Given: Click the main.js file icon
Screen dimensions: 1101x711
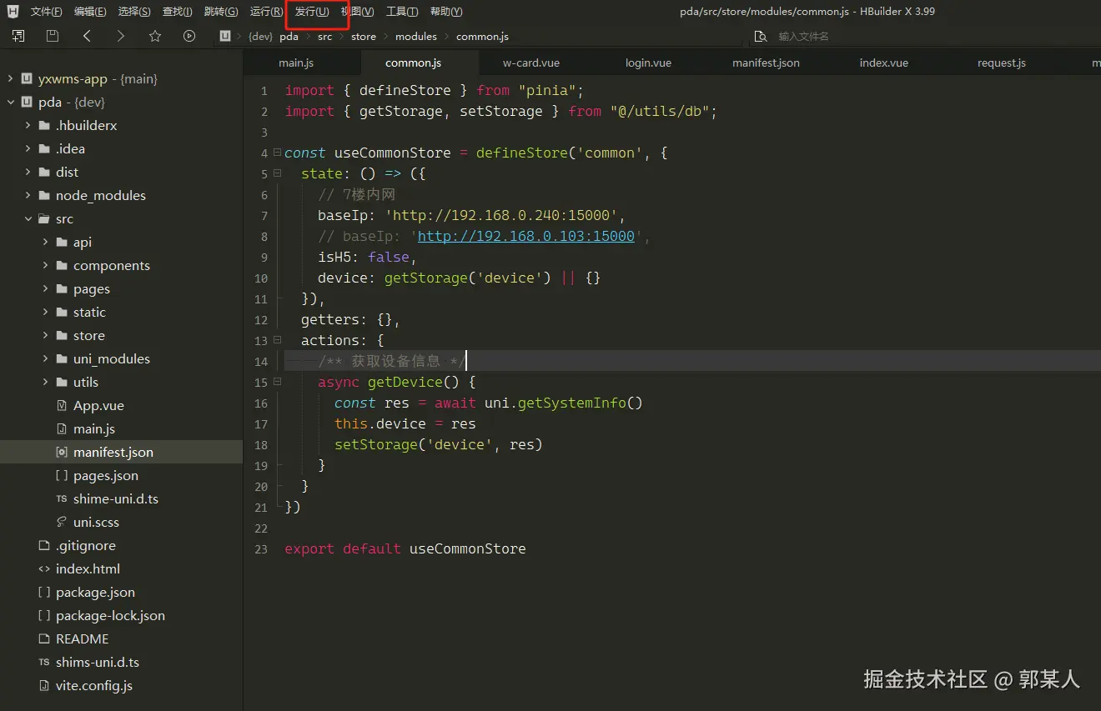Looking at the screenshot, I should [62, 428].
